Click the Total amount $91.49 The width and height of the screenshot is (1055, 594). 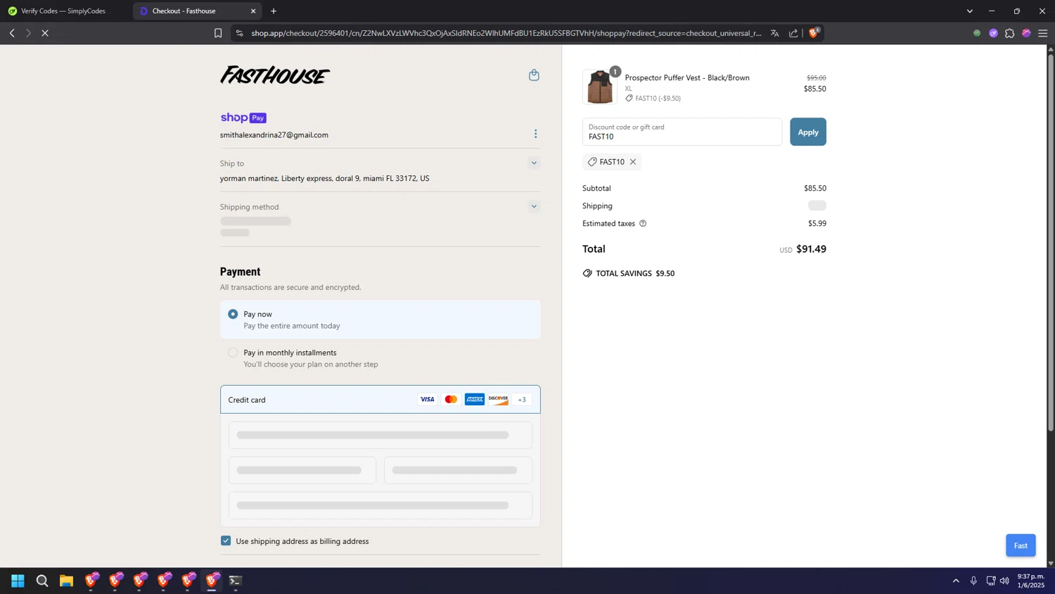811,249
